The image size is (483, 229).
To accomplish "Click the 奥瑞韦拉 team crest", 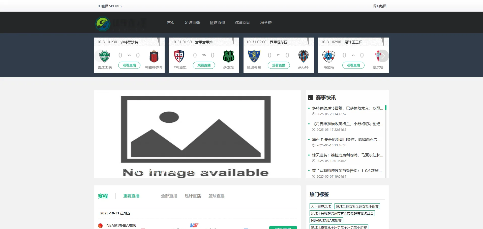I will 254,56.
